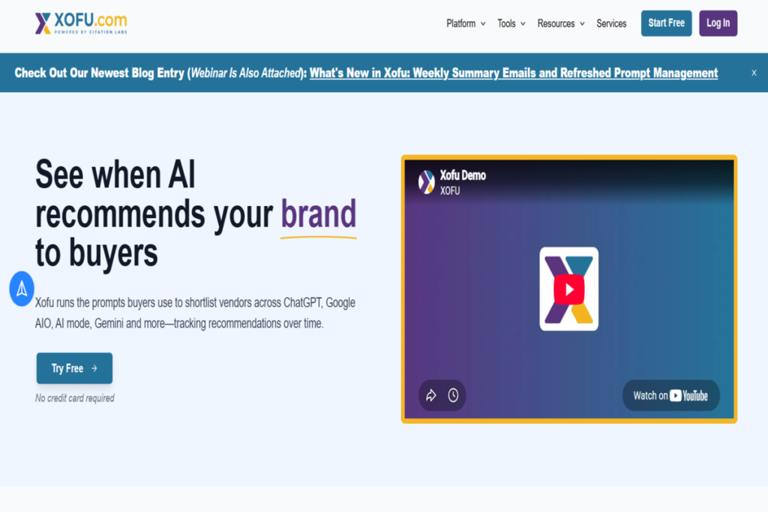
Task: Share the Xofu Demo video
Action: (431, 395)
